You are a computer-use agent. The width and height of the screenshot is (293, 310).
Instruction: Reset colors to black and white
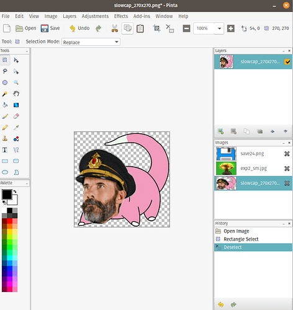tap(4, 203)
